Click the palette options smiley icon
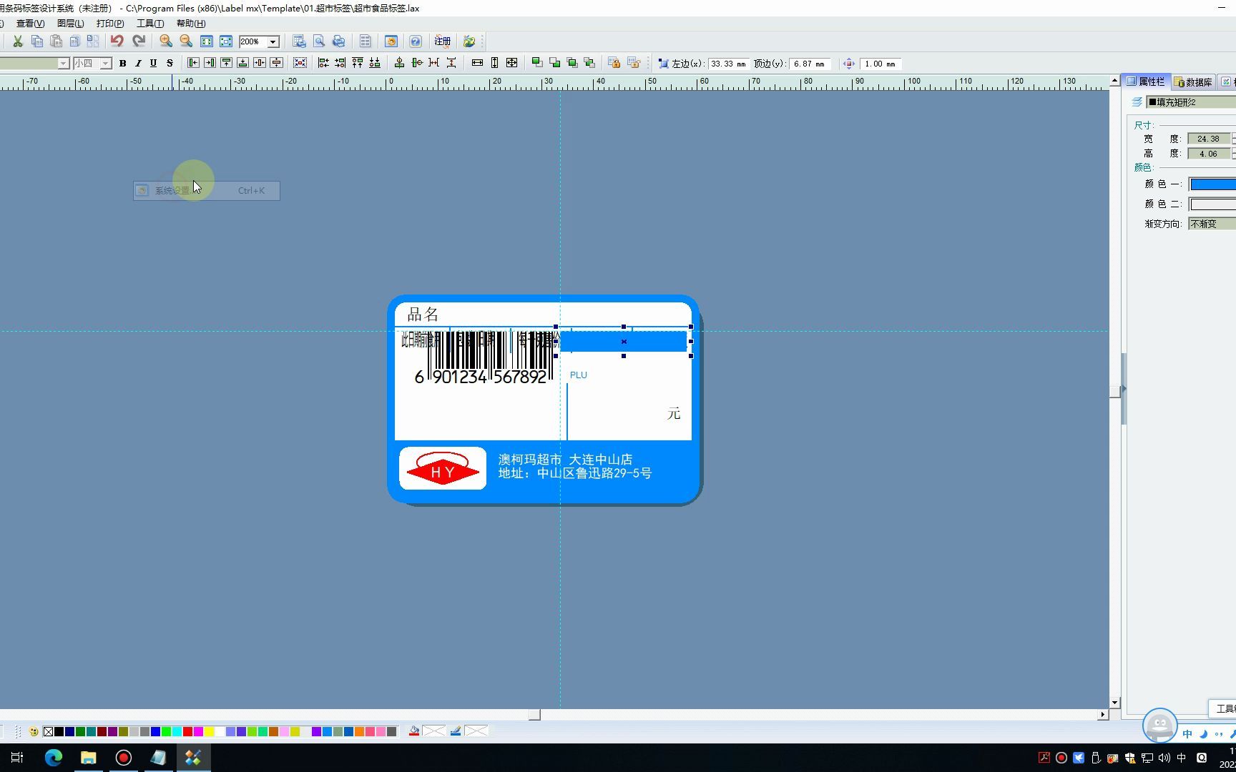 click(34, 731)
